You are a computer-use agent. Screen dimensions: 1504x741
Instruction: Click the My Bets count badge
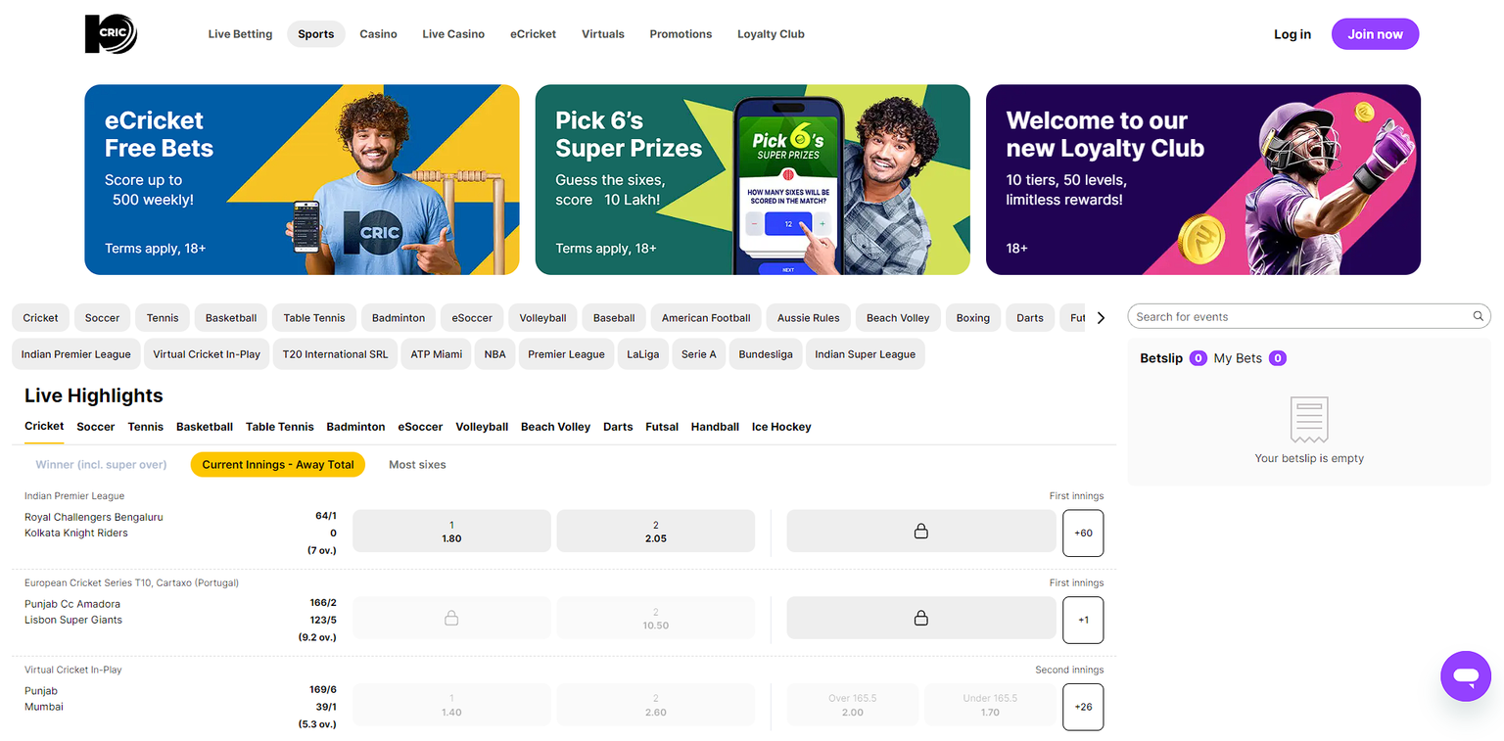tap(1277, 358)
